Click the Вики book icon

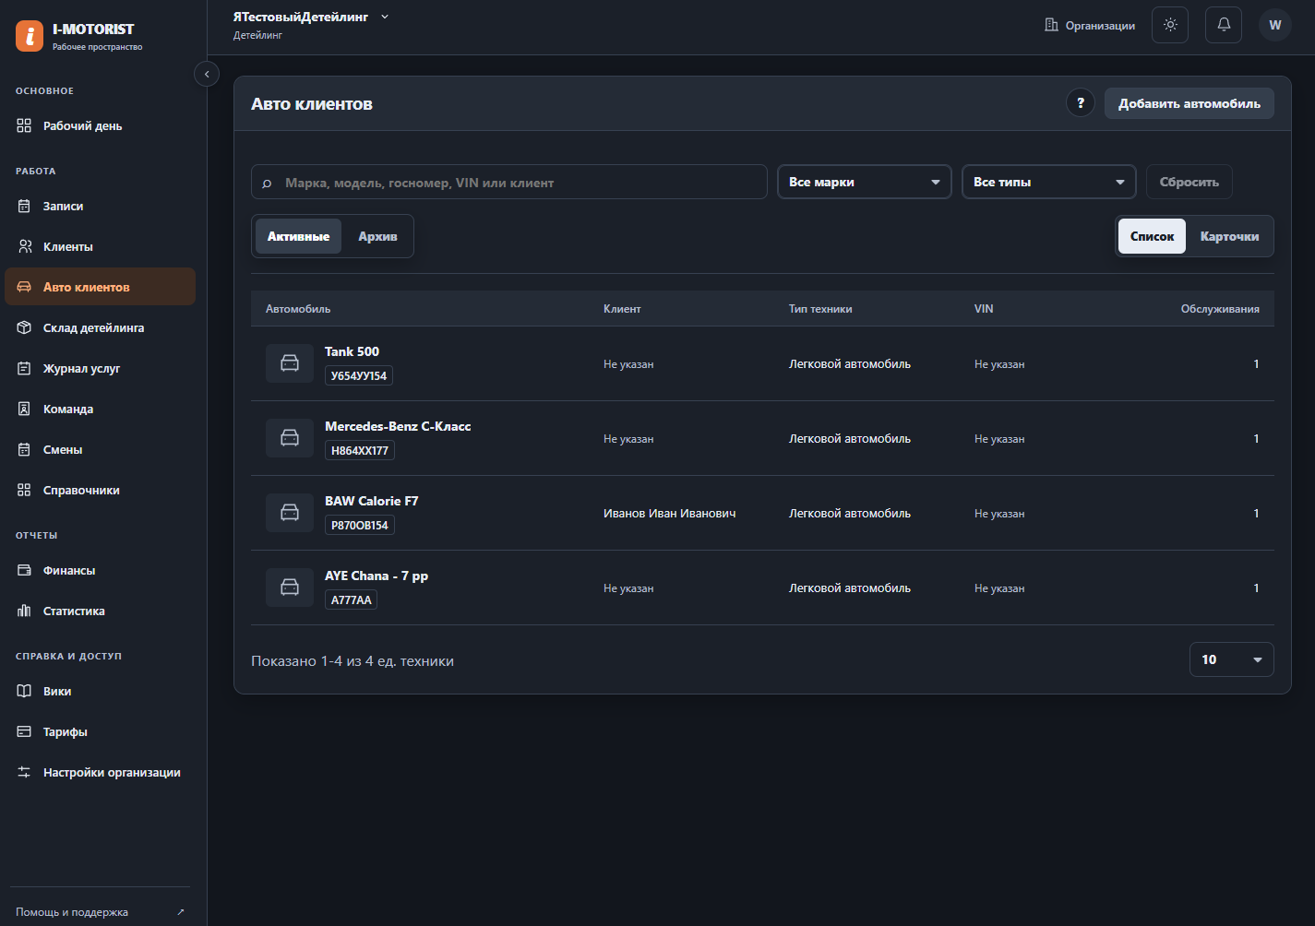(x=24, y=691)
